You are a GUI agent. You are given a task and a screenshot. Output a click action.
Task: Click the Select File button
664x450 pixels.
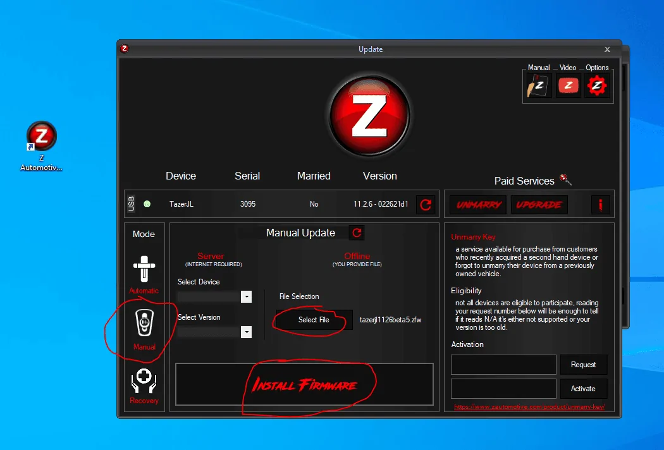tap(314, 320)
